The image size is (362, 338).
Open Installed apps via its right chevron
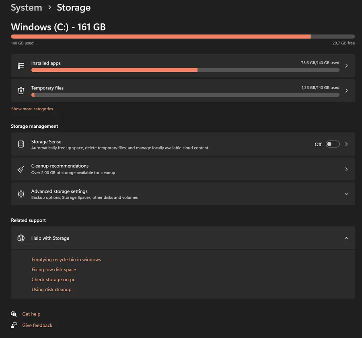click(346, 66)
